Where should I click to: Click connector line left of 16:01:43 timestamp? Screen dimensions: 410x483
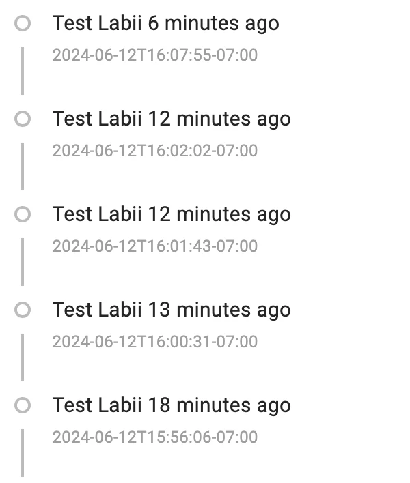click(23, 262)
